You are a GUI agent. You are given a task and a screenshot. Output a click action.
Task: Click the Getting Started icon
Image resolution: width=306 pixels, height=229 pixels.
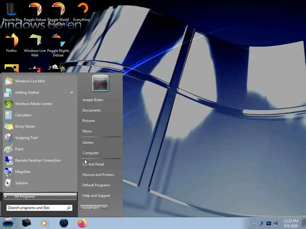pos(8,92)
